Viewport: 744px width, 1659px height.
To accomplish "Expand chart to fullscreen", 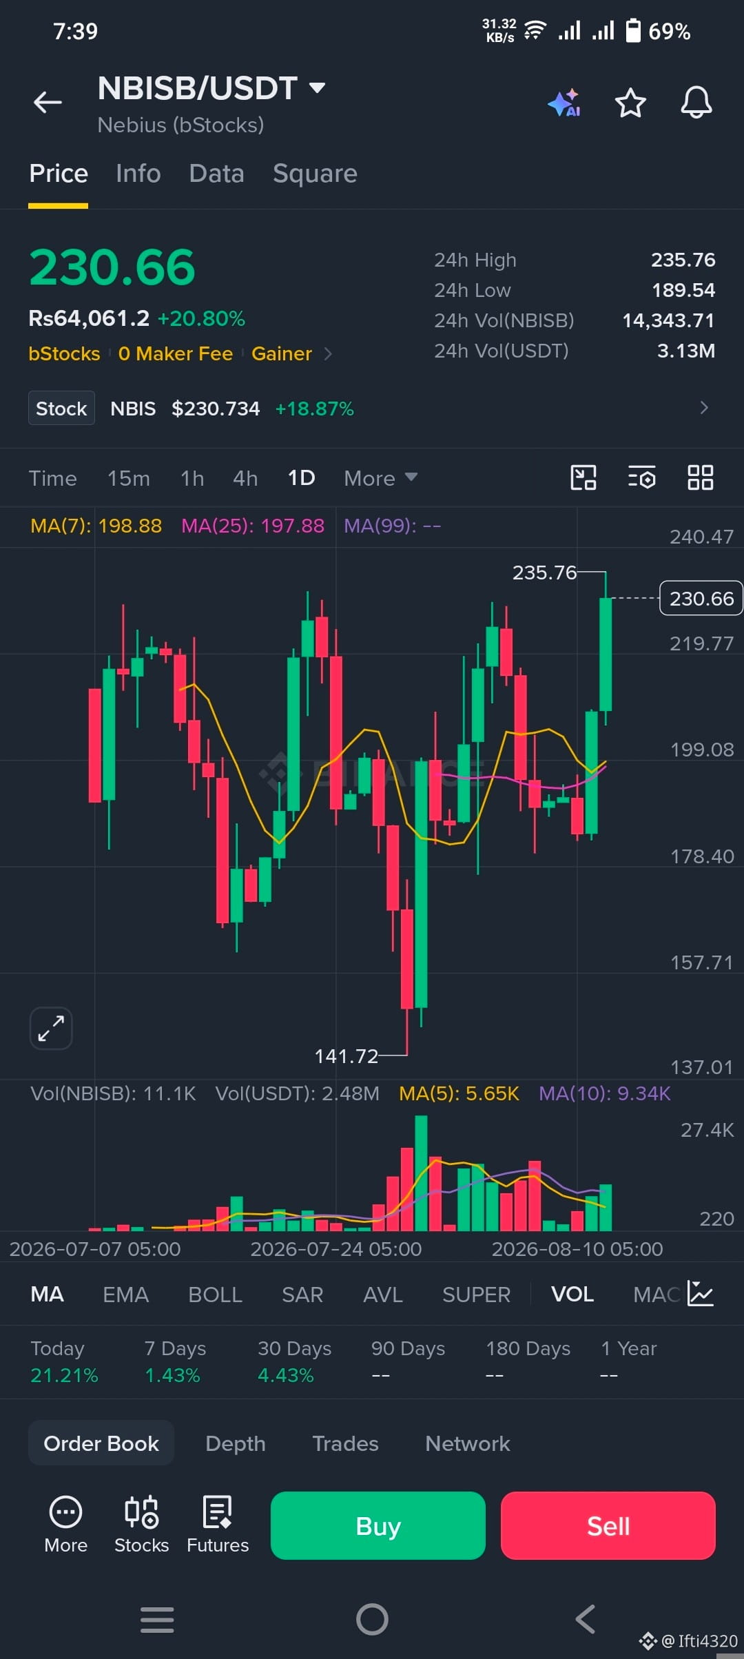I will point(51,1029).
